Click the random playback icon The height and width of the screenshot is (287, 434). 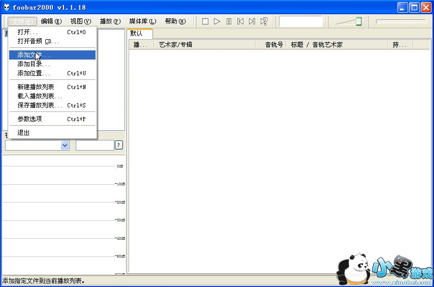pos(264,21)
